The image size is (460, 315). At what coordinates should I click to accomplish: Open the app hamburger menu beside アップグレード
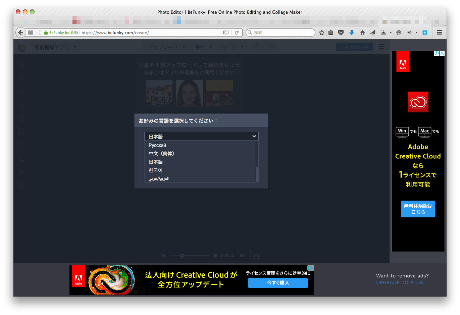coord(381,47)
